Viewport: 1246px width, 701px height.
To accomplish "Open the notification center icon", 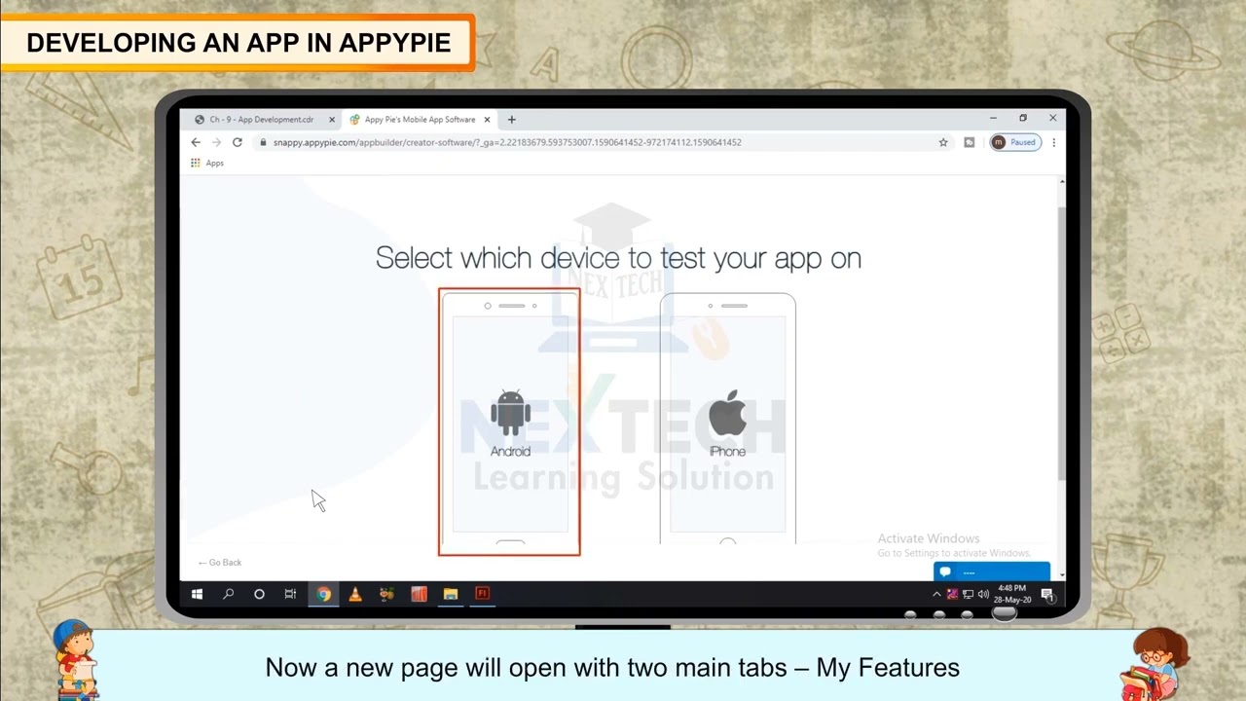I will click(x=1047, y=594).
